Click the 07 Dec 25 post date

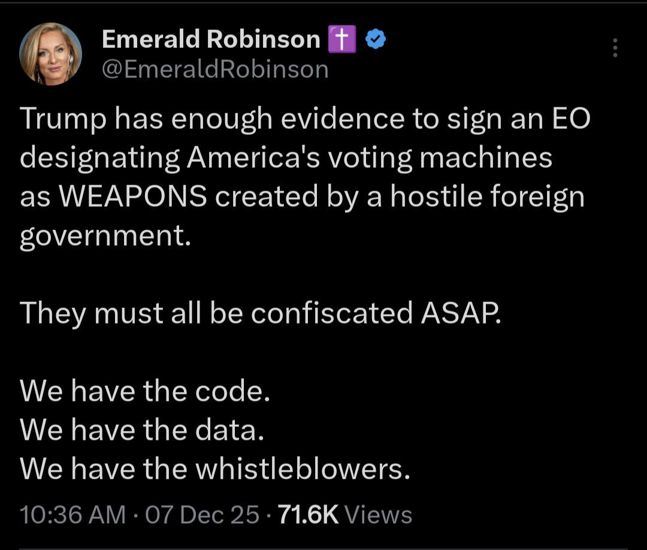pyautogui.click(x=203, y=515)
